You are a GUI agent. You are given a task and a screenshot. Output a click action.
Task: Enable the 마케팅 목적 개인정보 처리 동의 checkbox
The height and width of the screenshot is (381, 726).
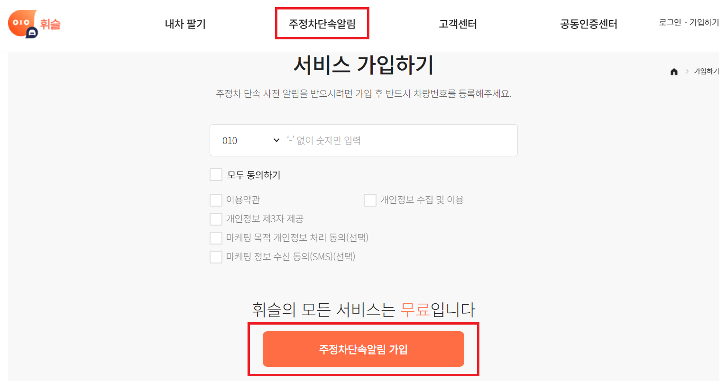216,237
